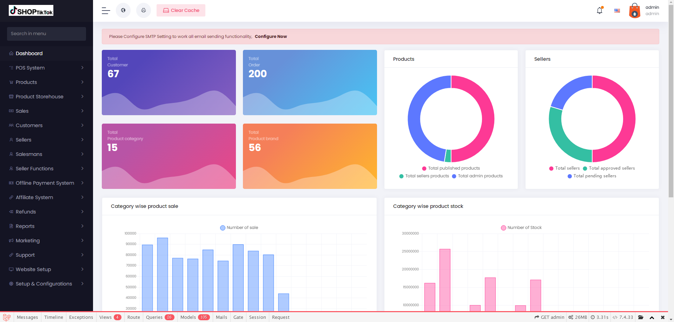Expand the Products sidebar menu
Image resolution: width=674 pixels, height=322 pixels.
[x=46, y=82]
